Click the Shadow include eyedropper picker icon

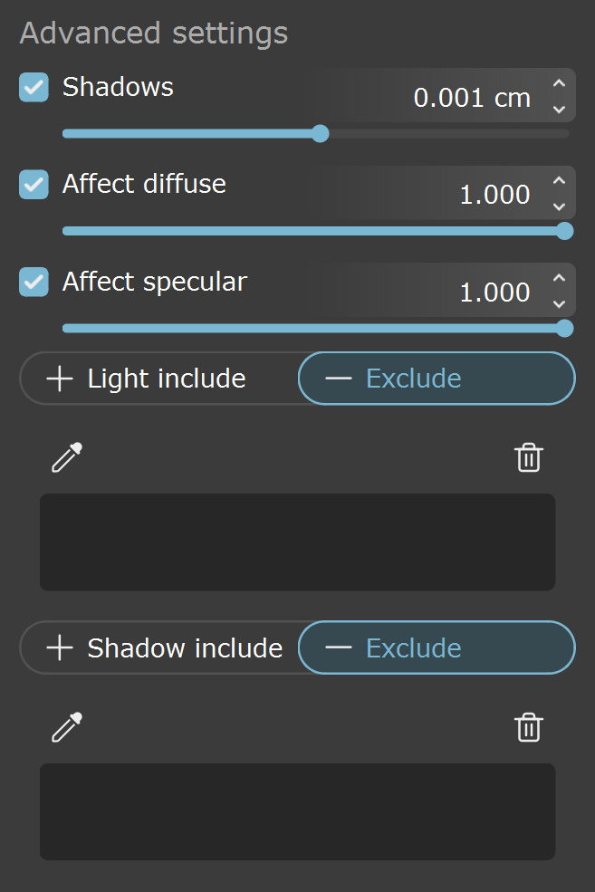[x=67, y=727]
